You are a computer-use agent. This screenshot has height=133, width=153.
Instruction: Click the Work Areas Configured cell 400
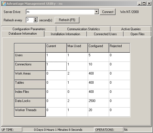coord(98,75)
